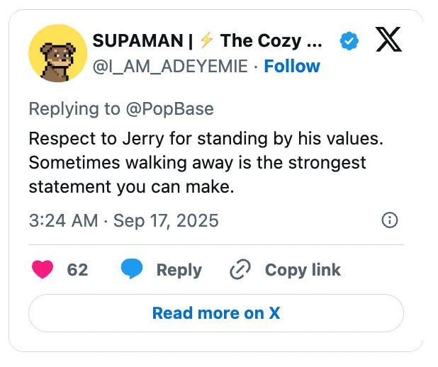Click the blue verified badge
The image size is (438, 367).
(x=349, y=41)
